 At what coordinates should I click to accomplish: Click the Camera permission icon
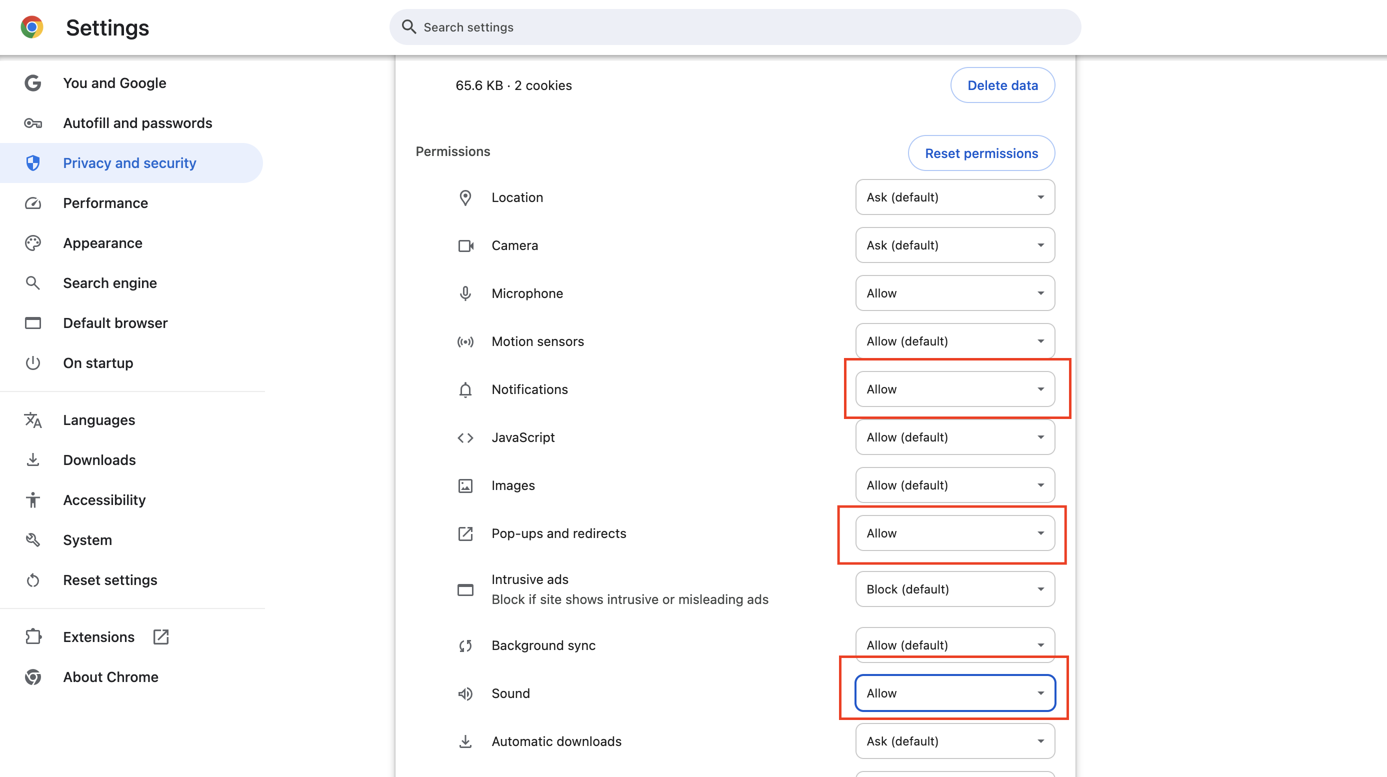465,245
